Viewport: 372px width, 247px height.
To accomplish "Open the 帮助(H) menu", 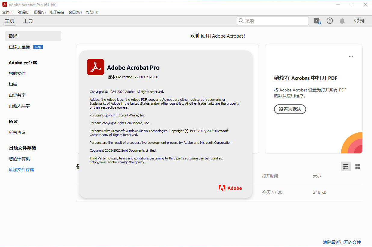I will pyautogui.click(x=92, y=12).
